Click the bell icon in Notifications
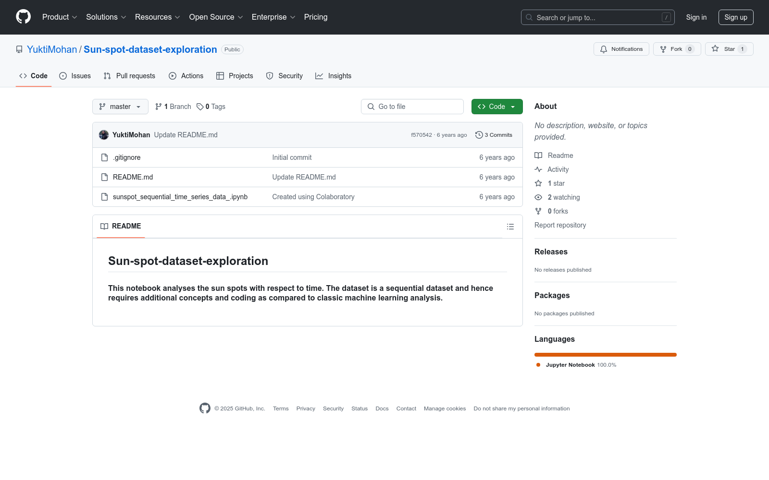This screenshot has height=480, width=769. (x=604, y=49)
